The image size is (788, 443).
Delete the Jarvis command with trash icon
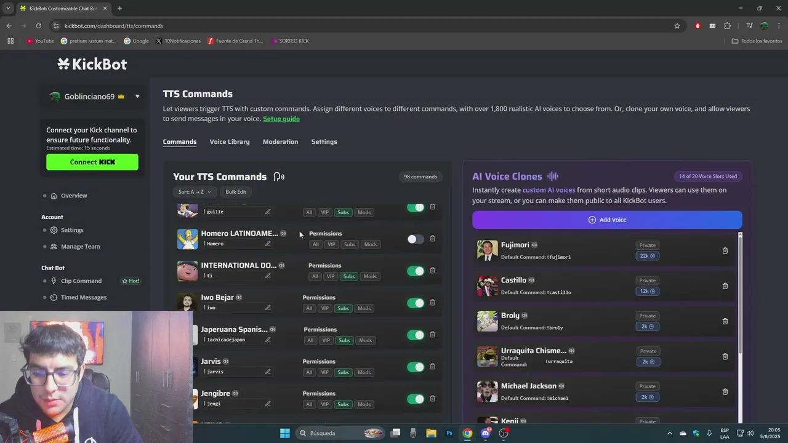point(432,367)
